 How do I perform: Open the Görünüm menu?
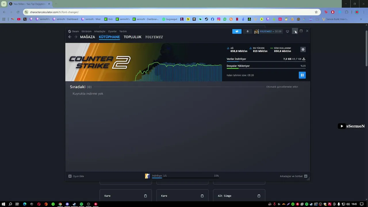(86, 31)
